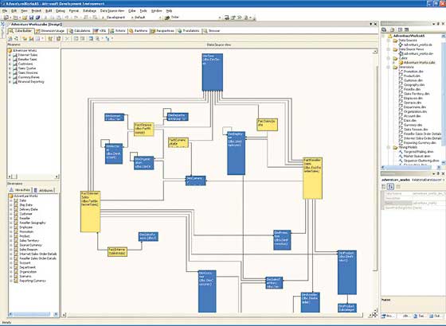Open the Help menu
Viewport: 446px width, 326px height.
coord(169,11)
